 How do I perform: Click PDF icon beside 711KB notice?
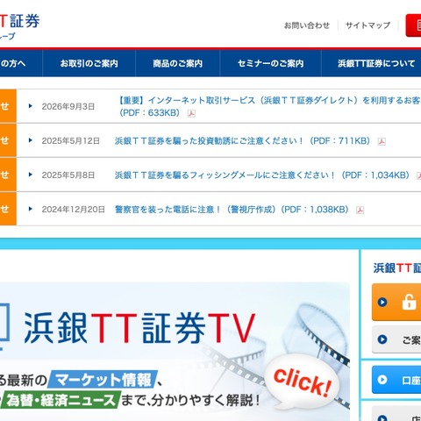(x=382, y=141)
